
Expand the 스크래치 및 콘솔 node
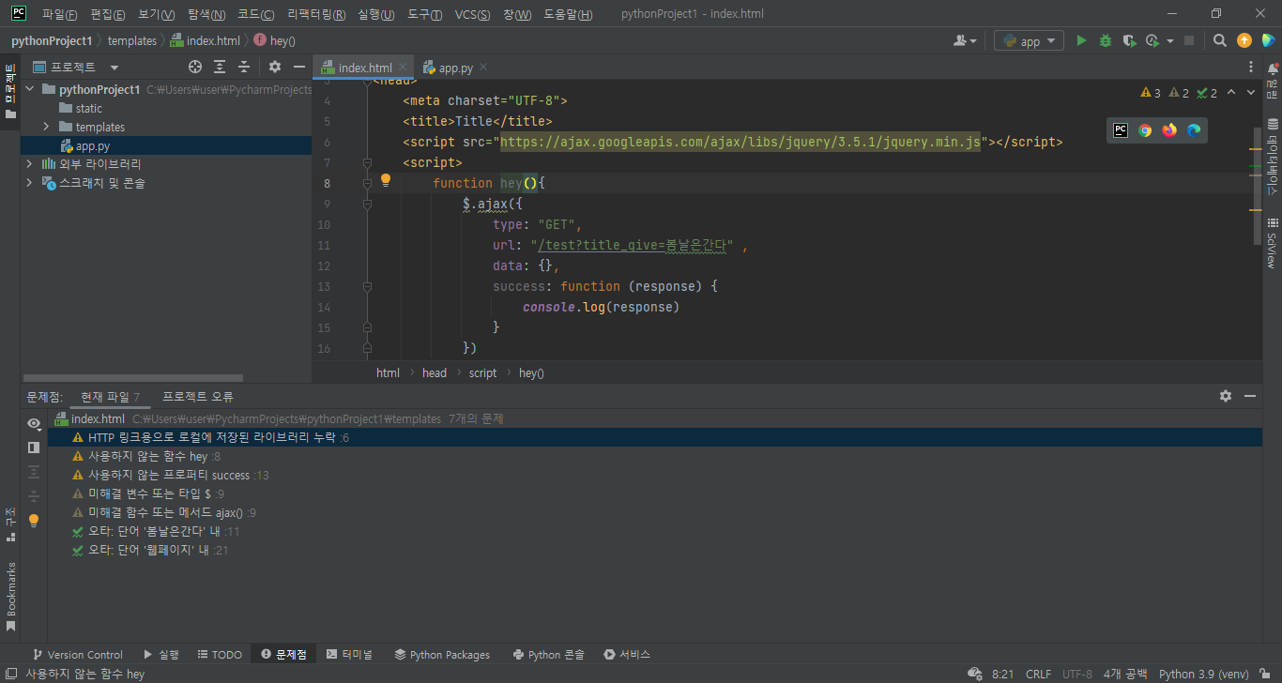(29, 183)
